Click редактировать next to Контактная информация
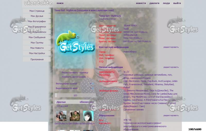Viewport: 206px width, 131px height. coord(171,47)
